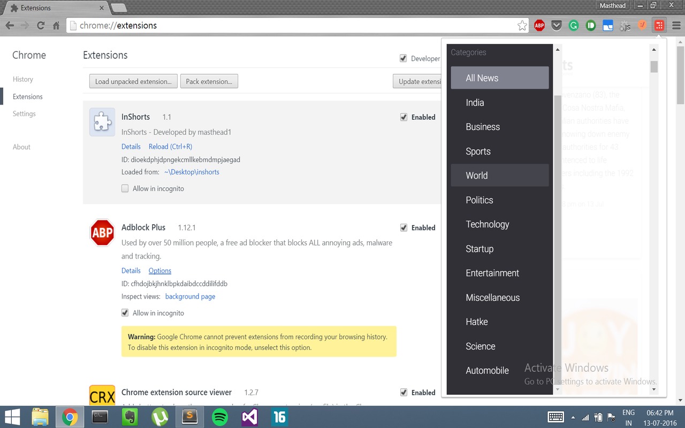The height and width of the screenshot is (428, 685).
Task: Uncheck Developer mode checkbox
Action: (403, 58)
